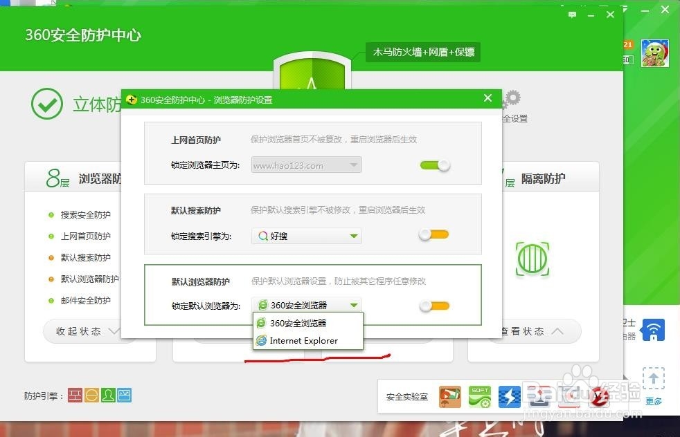Open the 好搜 search engine dropdown
This screenshot has width=680, height=437.
point(306,236)
